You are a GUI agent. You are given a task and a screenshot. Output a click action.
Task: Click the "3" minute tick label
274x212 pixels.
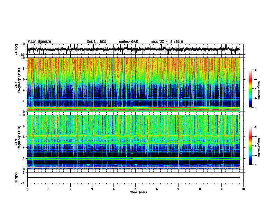click(x=92, y=189)
